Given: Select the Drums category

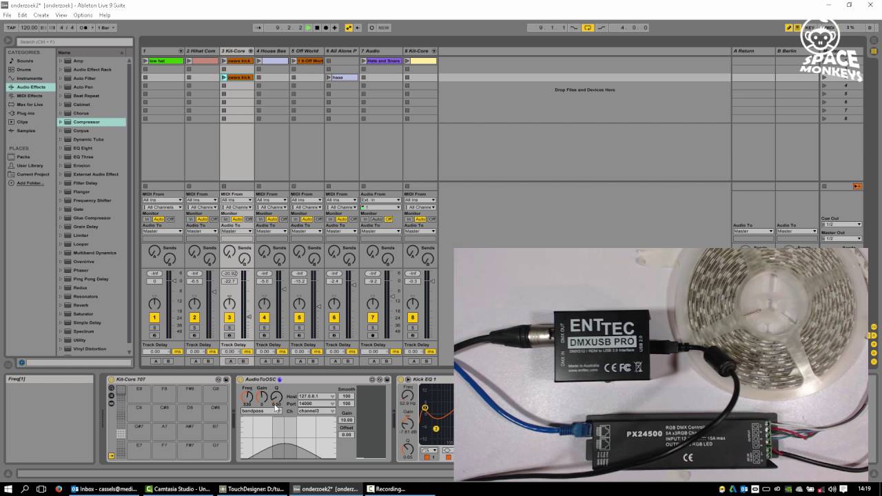Looking at the screenshot, I should click(x=24, y=70).
